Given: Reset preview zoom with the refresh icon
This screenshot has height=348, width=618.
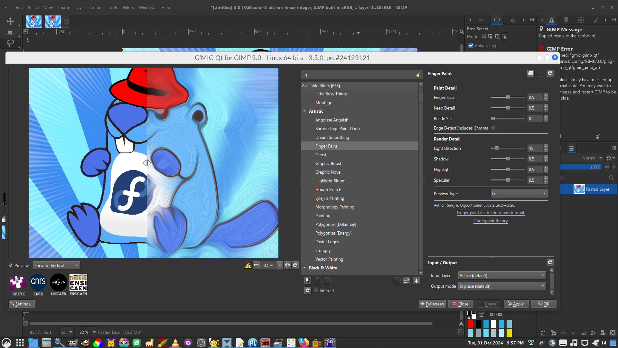Looking at the screenshot, I should click(295, 266).
